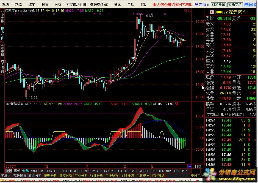Image resolution: width=258 pixels, height=183 pixels.
Task: Open the 行业分析 link
Action: tap(96, 176)
